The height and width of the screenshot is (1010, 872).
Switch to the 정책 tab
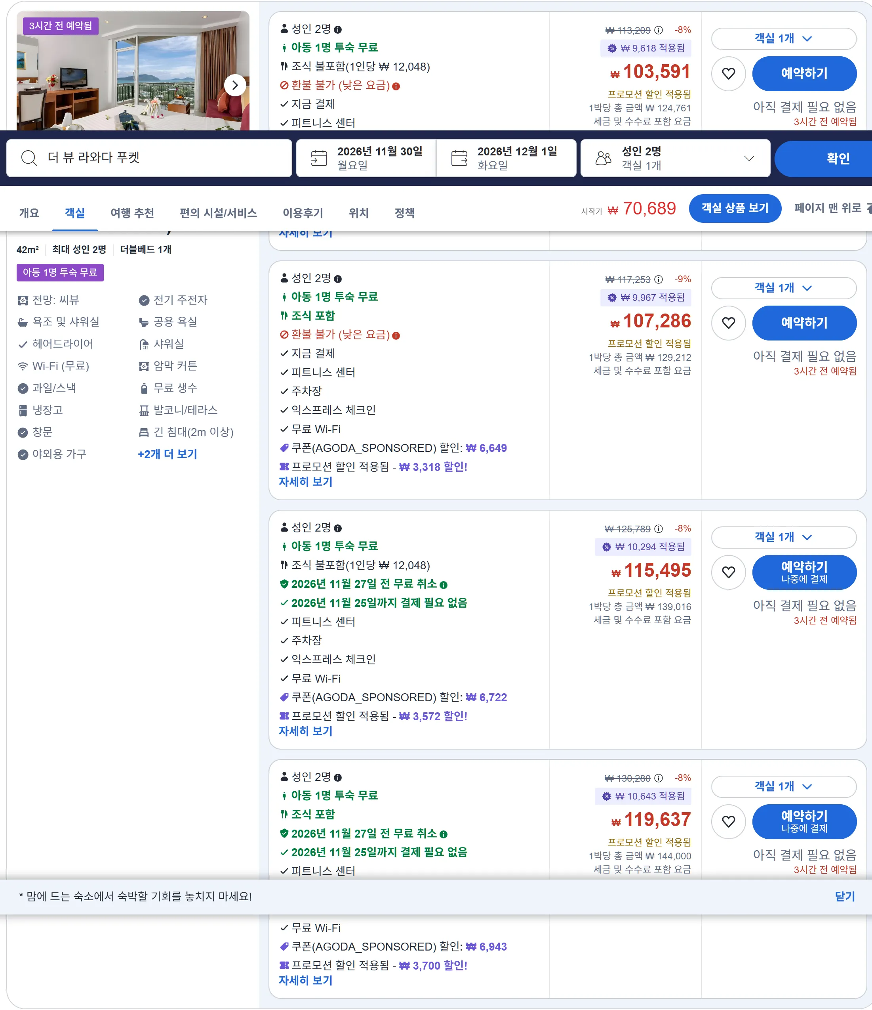[x=405, y=213]
